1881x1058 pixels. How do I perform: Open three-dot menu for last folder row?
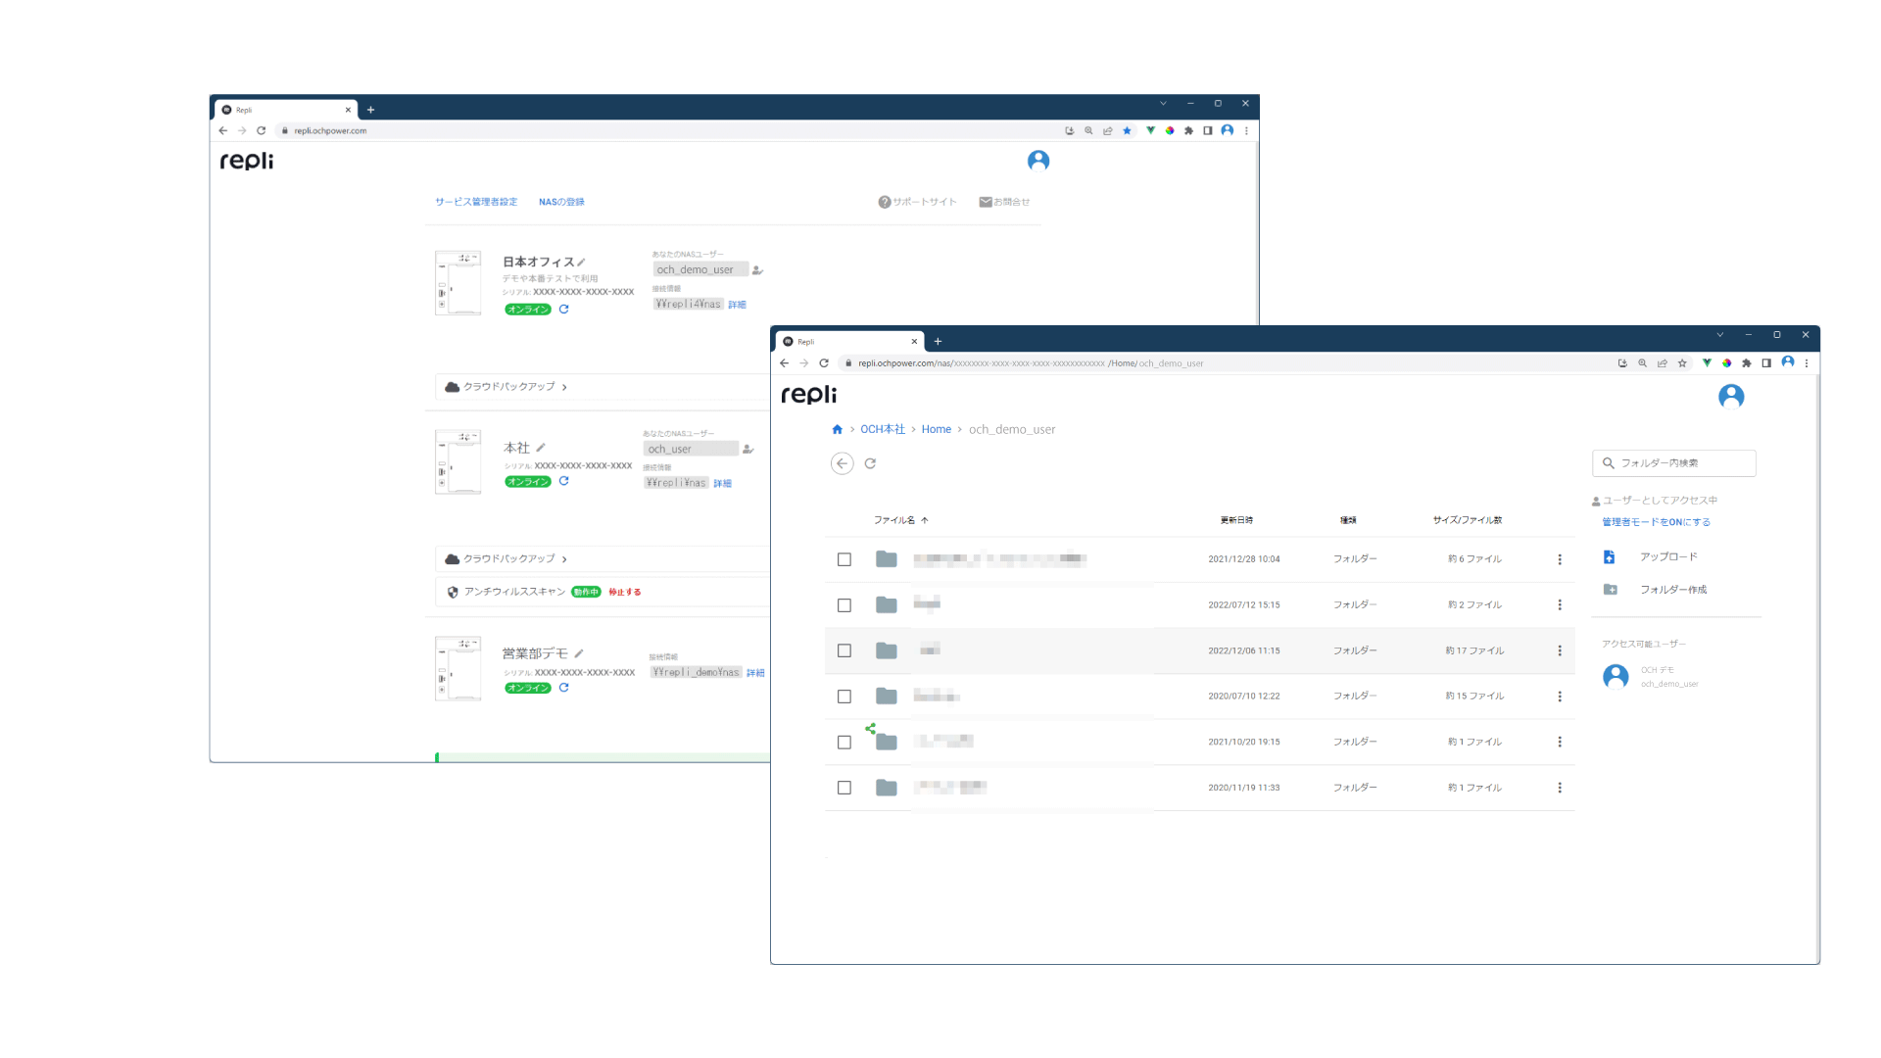1560,788
